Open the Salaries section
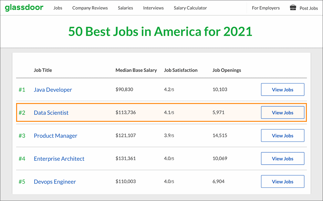This screenshot has height=201, width=323. pyautogui.click(x=125, y=8)
